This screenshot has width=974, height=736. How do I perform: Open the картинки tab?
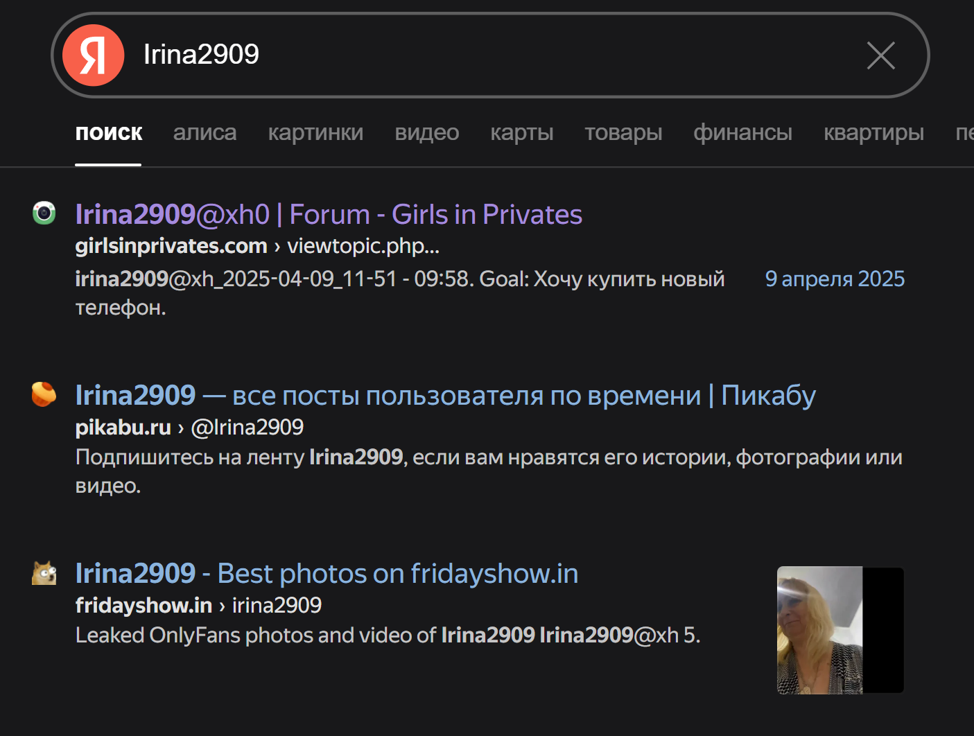pyautogui.click(x=315, y=132)
